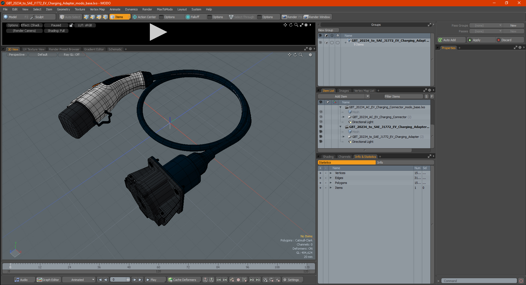526x285 pixels.
Task: Switch to UV Texture View tab
Action: tap(34, 49)
